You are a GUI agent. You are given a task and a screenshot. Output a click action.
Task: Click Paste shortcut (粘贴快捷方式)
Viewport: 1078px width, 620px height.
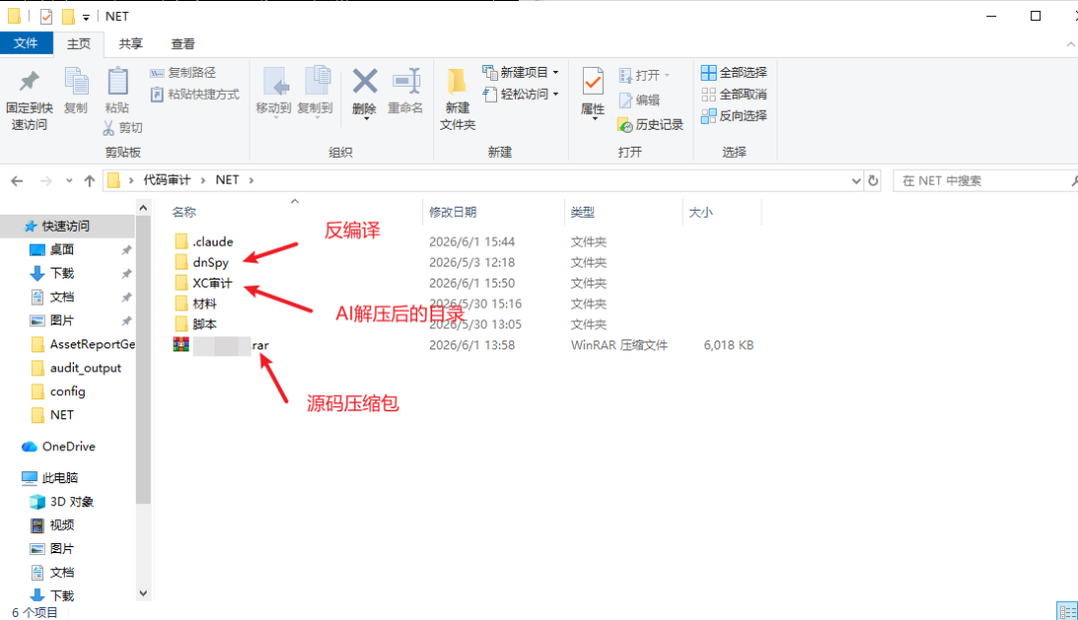click(195, 94)
